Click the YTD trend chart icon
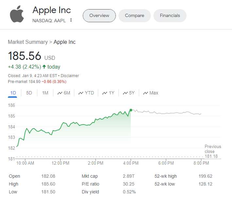Viewport: 232px width, 197px height. pos(81,93)
